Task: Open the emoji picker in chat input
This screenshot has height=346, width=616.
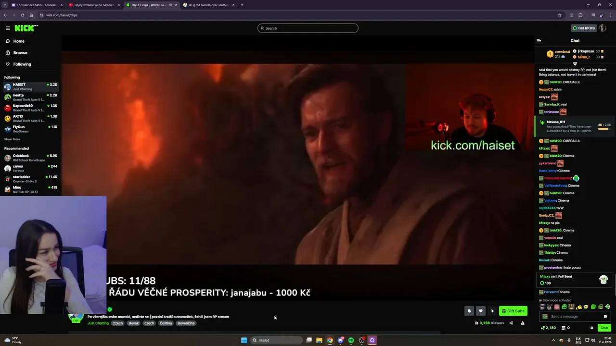Action: coord(605,317)
